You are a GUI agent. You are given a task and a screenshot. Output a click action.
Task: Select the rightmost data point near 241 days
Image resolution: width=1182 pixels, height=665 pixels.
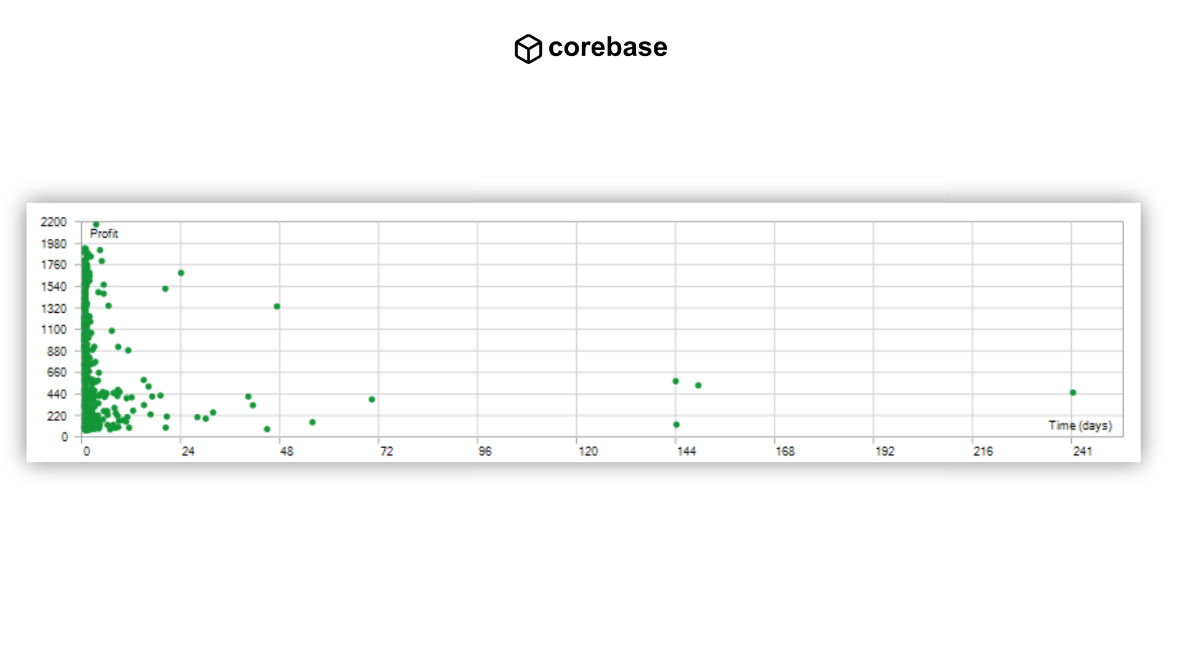[x=1072, y=393]
